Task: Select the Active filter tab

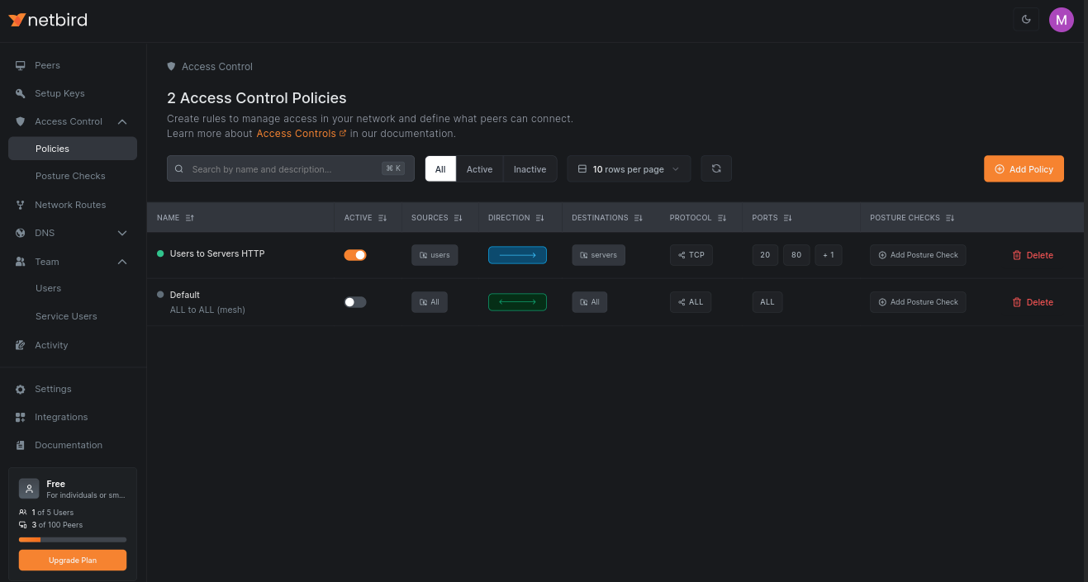Action: pyautogui.click(x=479, y=168)
